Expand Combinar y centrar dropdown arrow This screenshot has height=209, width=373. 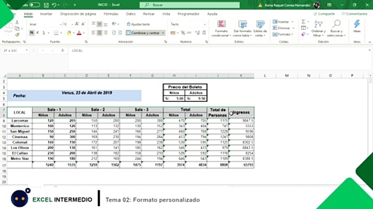coord(163,33)
